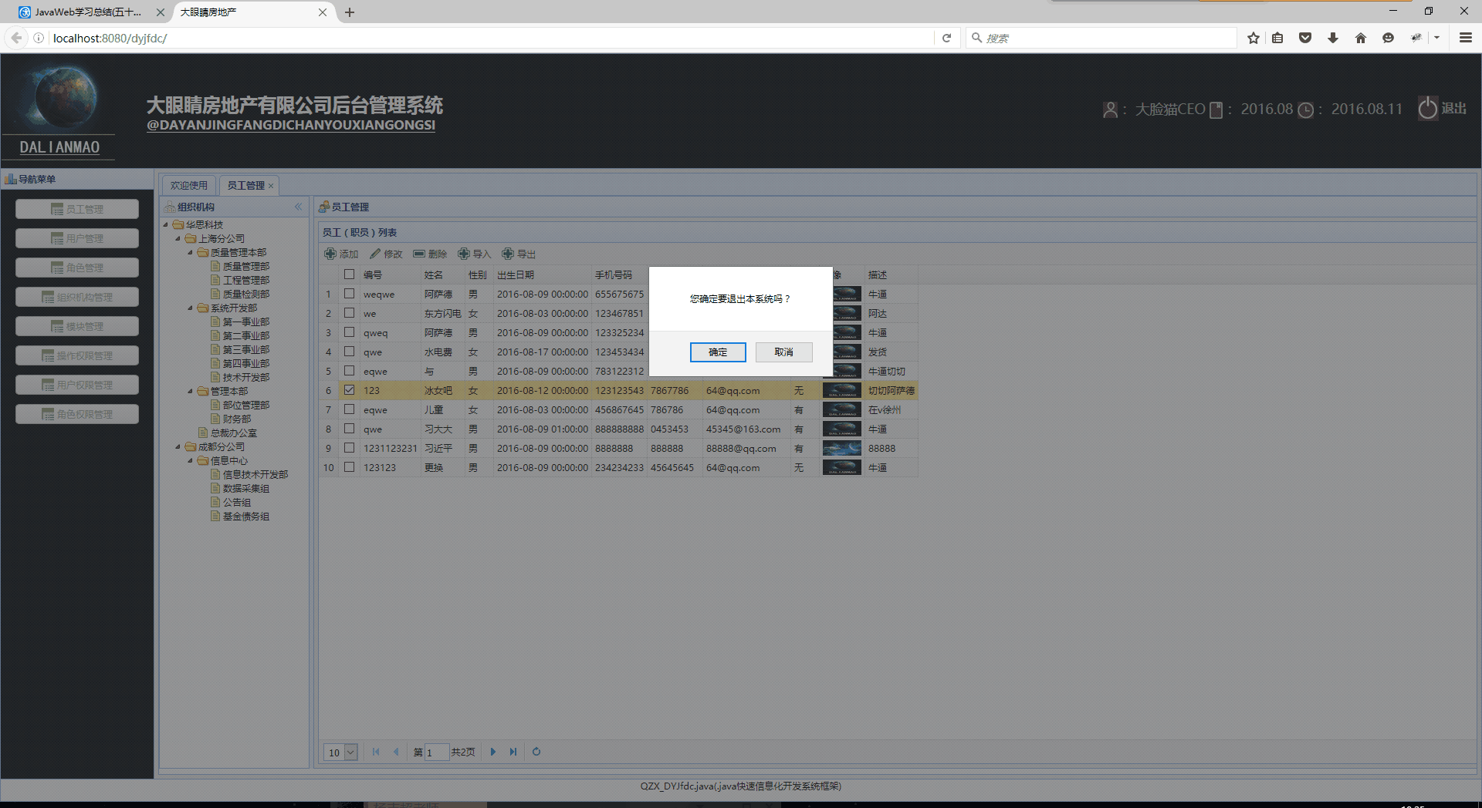Click 取消 to cancel the logout dialog
1482x808 pixels.
pos(783,352)
